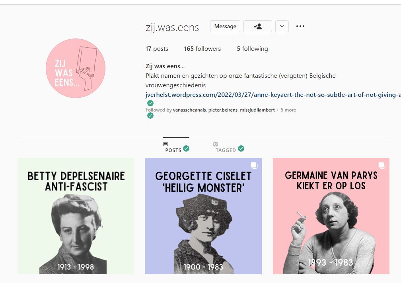Viewport: 401px width, 283px height.
Task: Click the carousel icon on the Georgette Ciselet post
Action: pos(254,166)
